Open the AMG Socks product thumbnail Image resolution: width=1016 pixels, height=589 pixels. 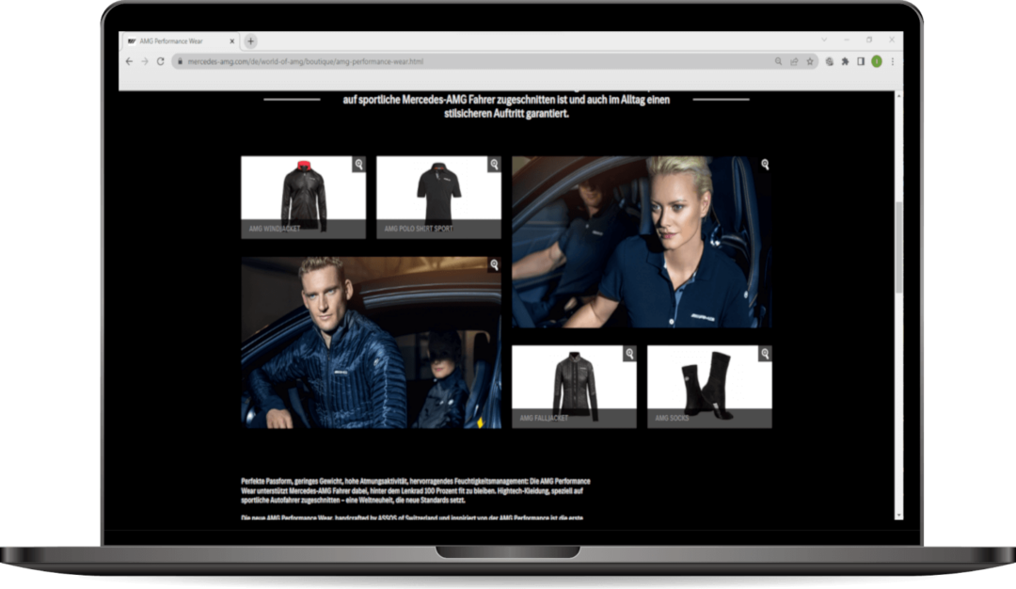(709, 387)
